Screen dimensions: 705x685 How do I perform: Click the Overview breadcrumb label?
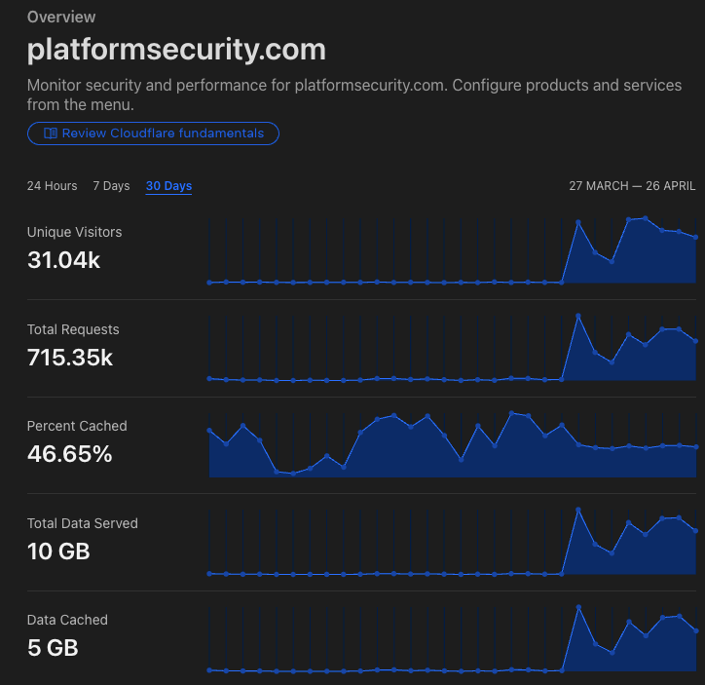(x=61, y=18)
